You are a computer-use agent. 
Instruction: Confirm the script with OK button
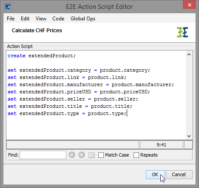pyautogui.click(x=155, y=174)
